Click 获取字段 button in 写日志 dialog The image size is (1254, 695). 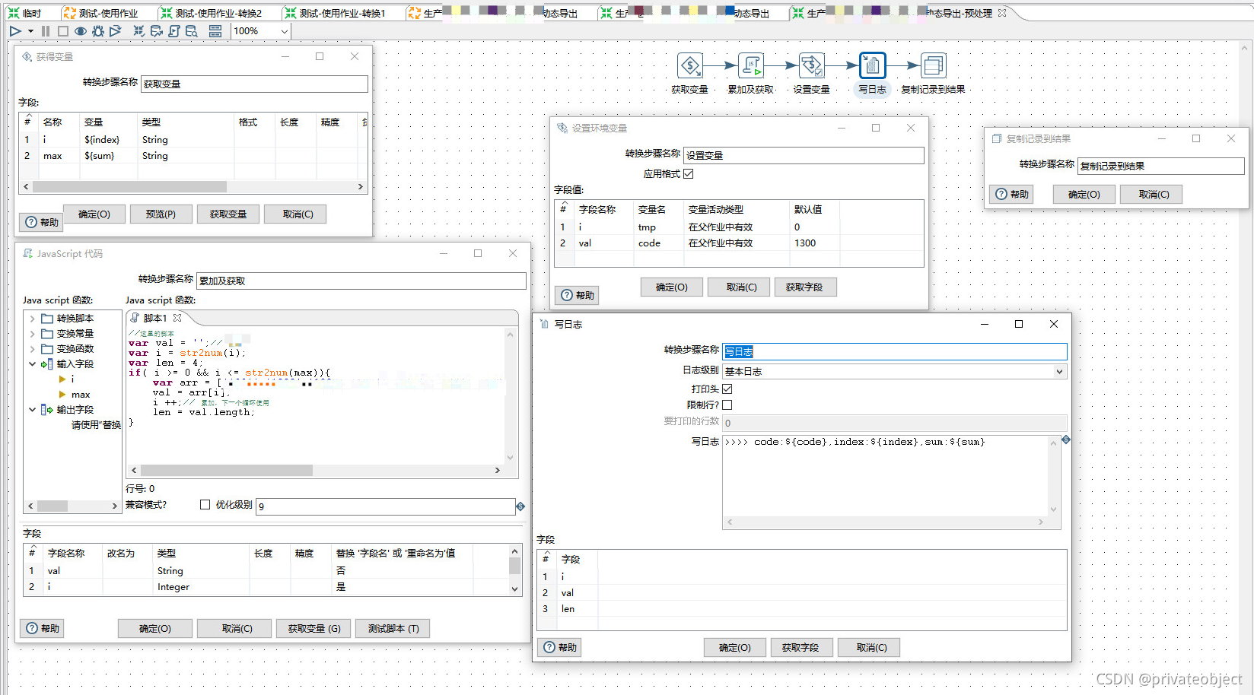point(800,647)
